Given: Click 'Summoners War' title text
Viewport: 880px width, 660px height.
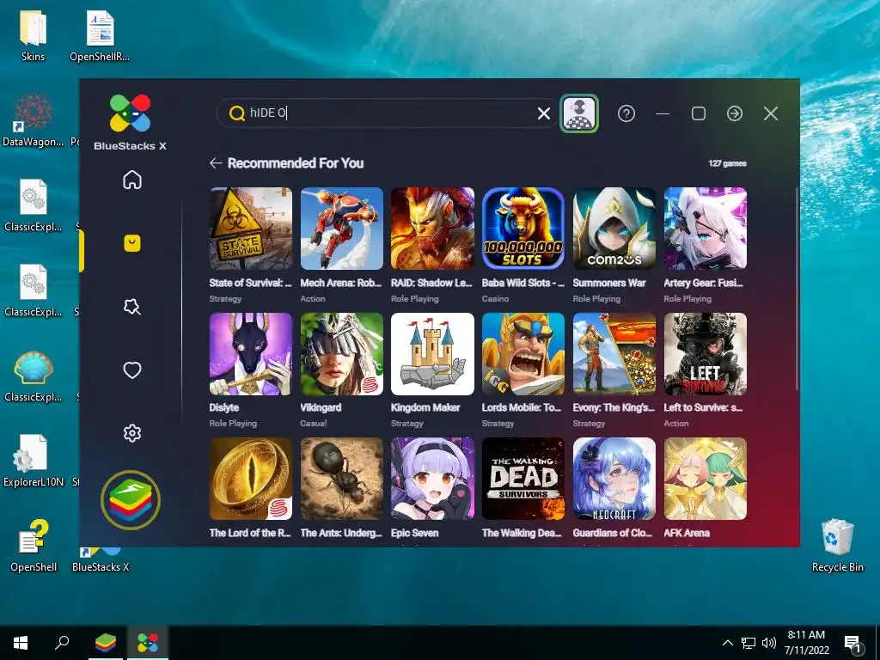Looking at the screenshot, I should [609, 283].
